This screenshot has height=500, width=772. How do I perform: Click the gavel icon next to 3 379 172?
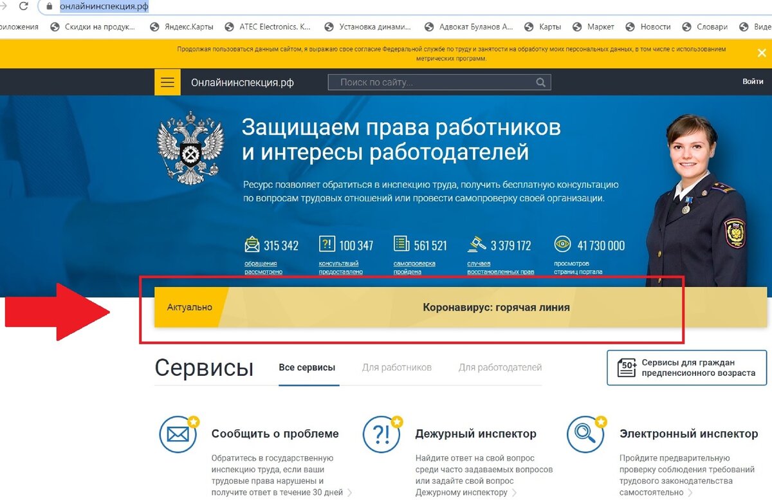pos(477,245)
